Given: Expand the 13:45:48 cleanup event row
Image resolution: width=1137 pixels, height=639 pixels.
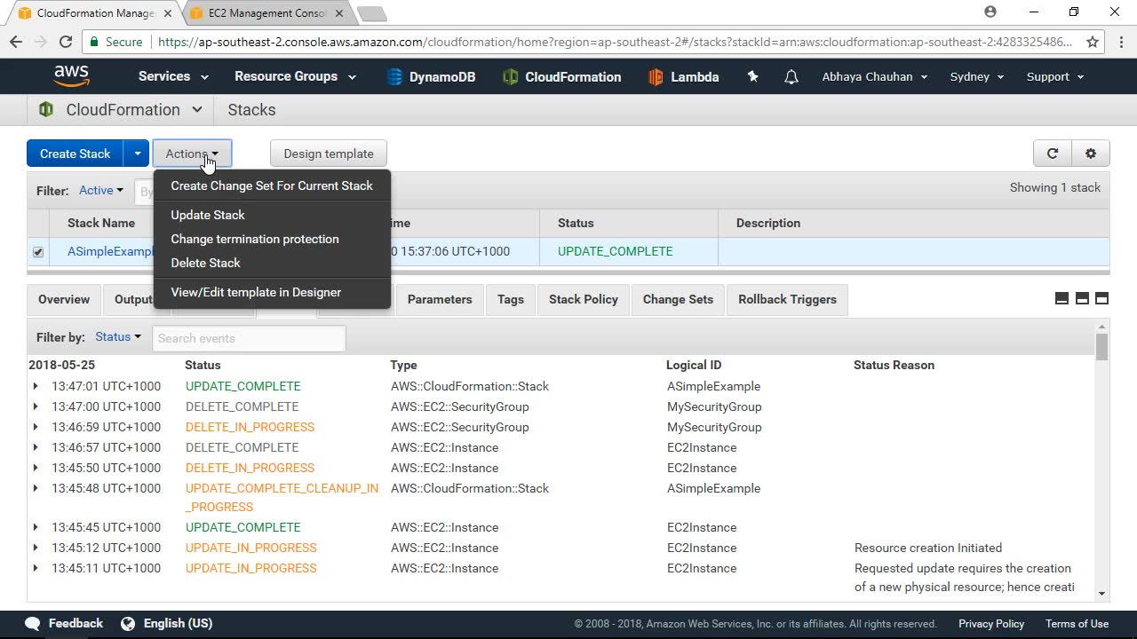Looking at the screenshot, I should [36, 488].
